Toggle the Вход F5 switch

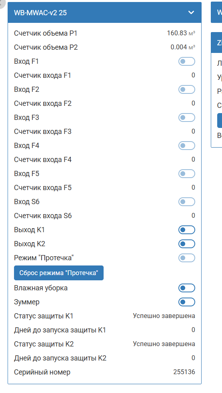186,174
